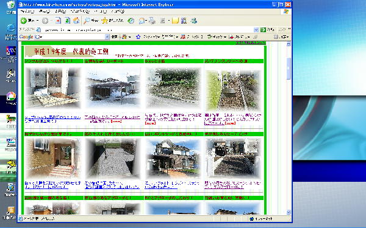The image size is (366, 228).
Task: Stop loading with the red X icon
Action: [58, 21]
